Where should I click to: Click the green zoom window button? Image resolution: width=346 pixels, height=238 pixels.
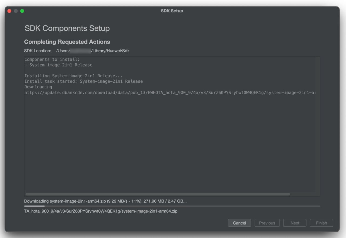pyautogui.click(x=22, y=11)
